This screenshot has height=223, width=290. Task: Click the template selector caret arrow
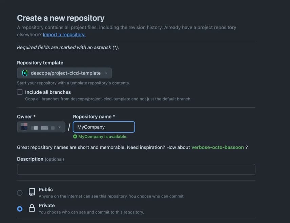click(x=106, y=73)
